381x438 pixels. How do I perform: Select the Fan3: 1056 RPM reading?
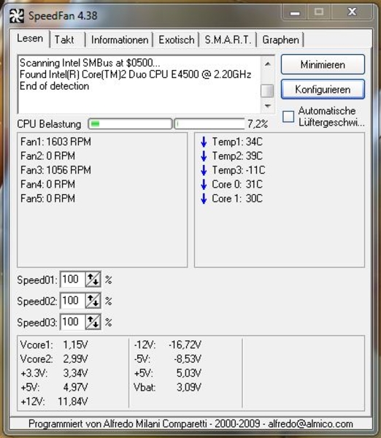[x=55, y=170]
